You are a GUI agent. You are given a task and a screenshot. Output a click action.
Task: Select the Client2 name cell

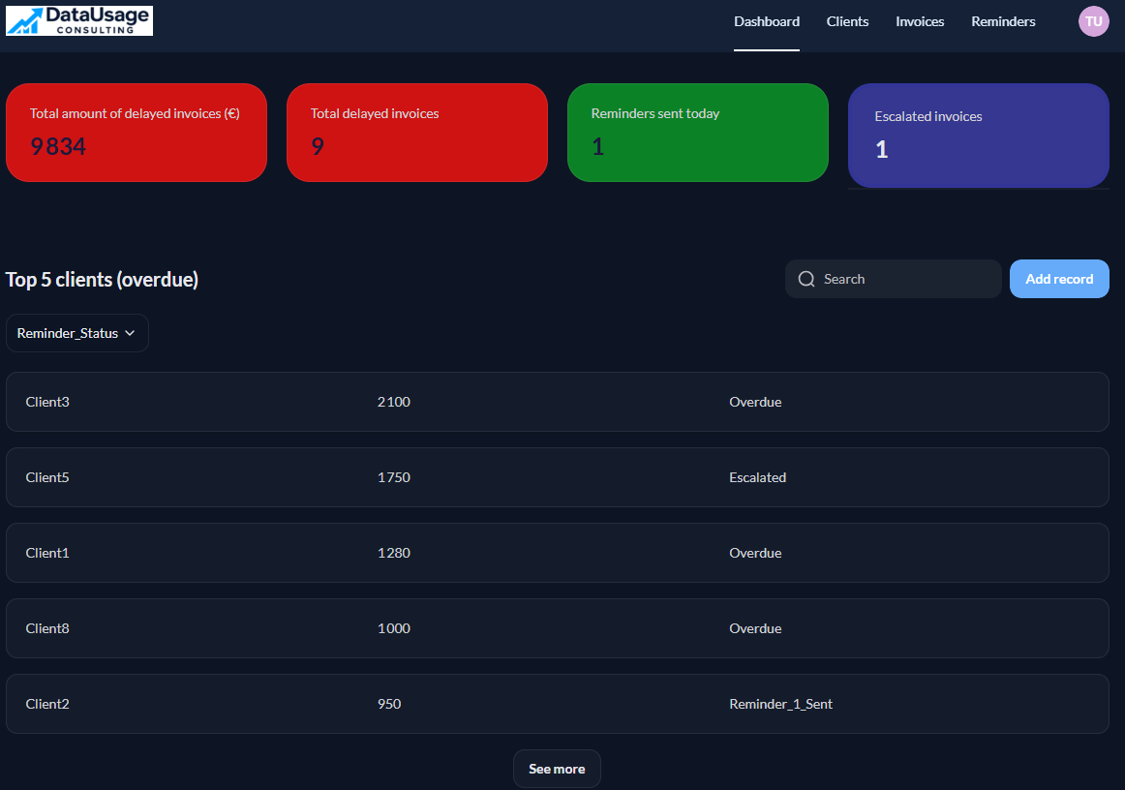pyautogui.click(x=47, y=704)
